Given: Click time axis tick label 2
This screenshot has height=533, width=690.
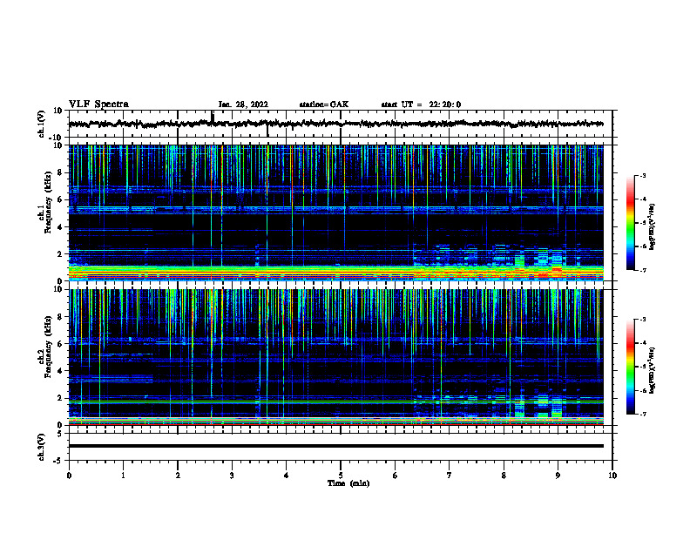Looking at the screenshot, I should [178, 476].
